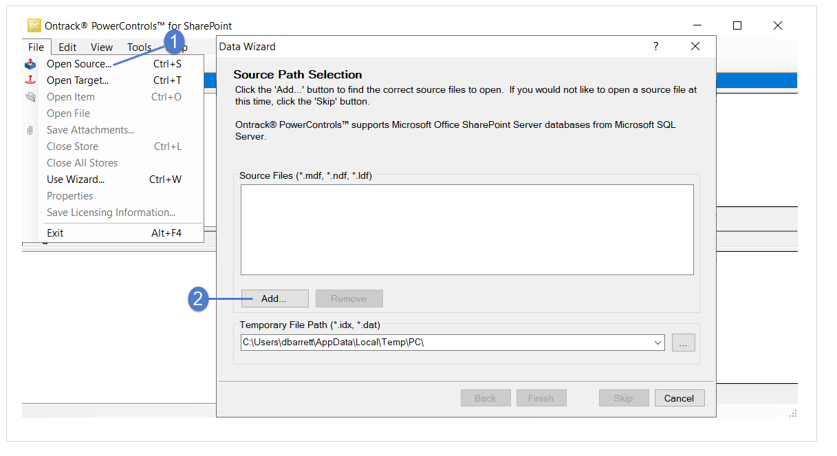Close the Data Wizard dialog
The width and height of the screenshot is (837, 456).
pyautogui.click(x=695, y=46)
